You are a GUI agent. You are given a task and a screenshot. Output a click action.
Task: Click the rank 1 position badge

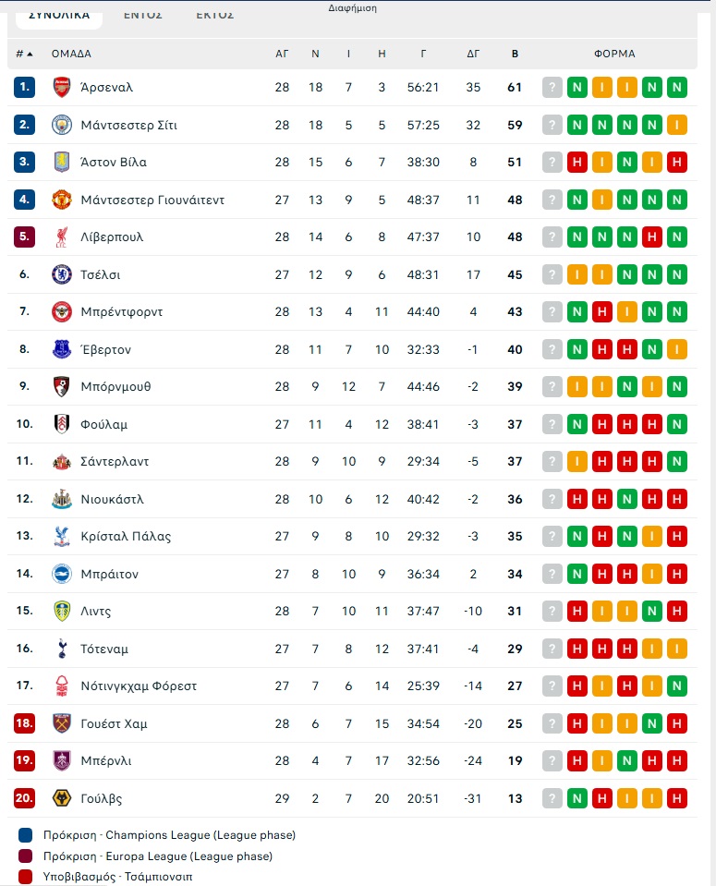tap(25, 88)
